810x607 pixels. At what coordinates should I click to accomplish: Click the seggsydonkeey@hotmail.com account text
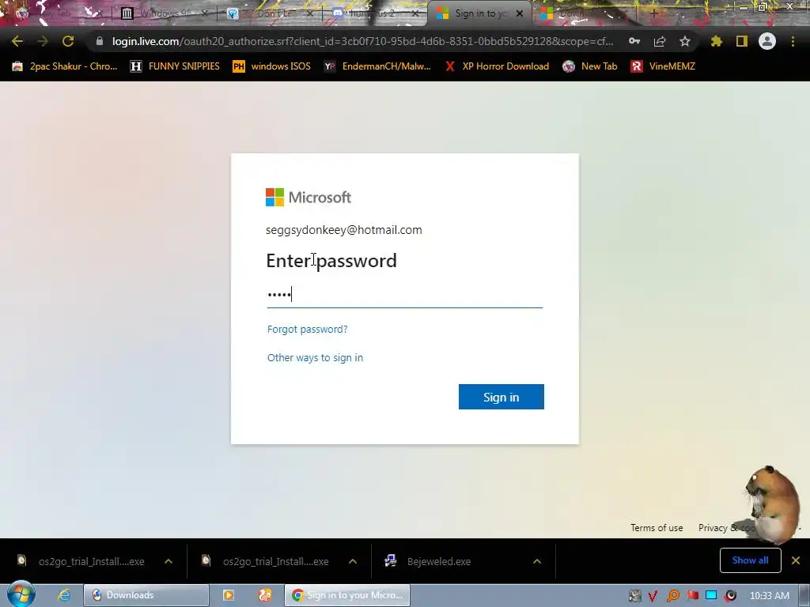(x=343, y=230)
